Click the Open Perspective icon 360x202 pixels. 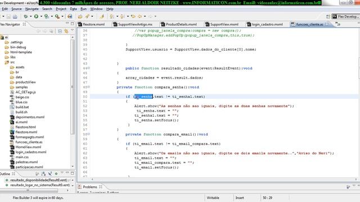click(328, 16)
